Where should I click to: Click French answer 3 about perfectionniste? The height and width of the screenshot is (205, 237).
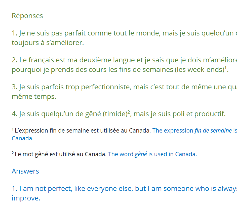pos(124,92)
